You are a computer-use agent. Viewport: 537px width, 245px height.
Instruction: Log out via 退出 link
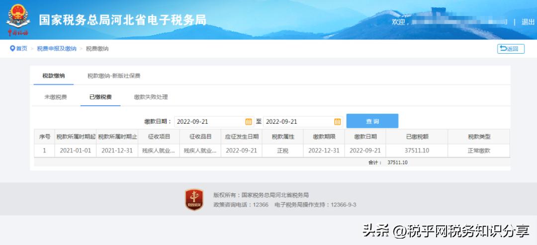[528, 22]
